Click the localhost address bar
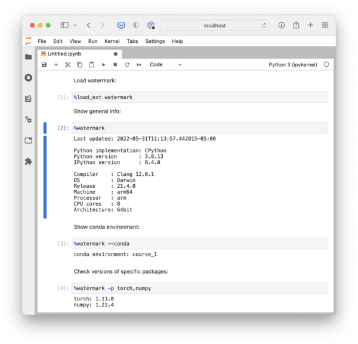Viewport: 358px width, 344px height. click(215, 25)
